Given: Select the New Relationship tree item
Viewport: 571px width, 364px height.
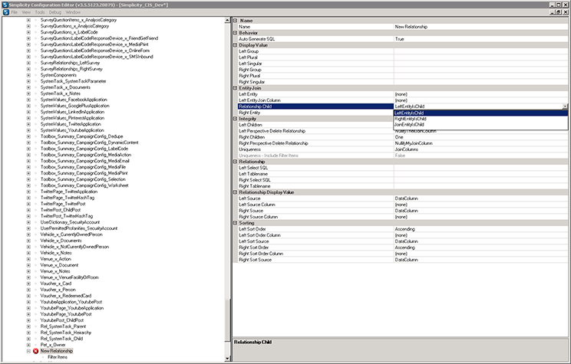Looking at the screenshot, I should click(x=57, y=351).
